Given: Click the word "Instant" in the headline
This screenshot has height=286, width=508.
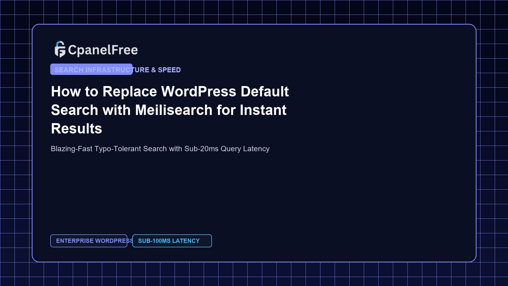Looking at the screenshot, I should tap(263, 110).
